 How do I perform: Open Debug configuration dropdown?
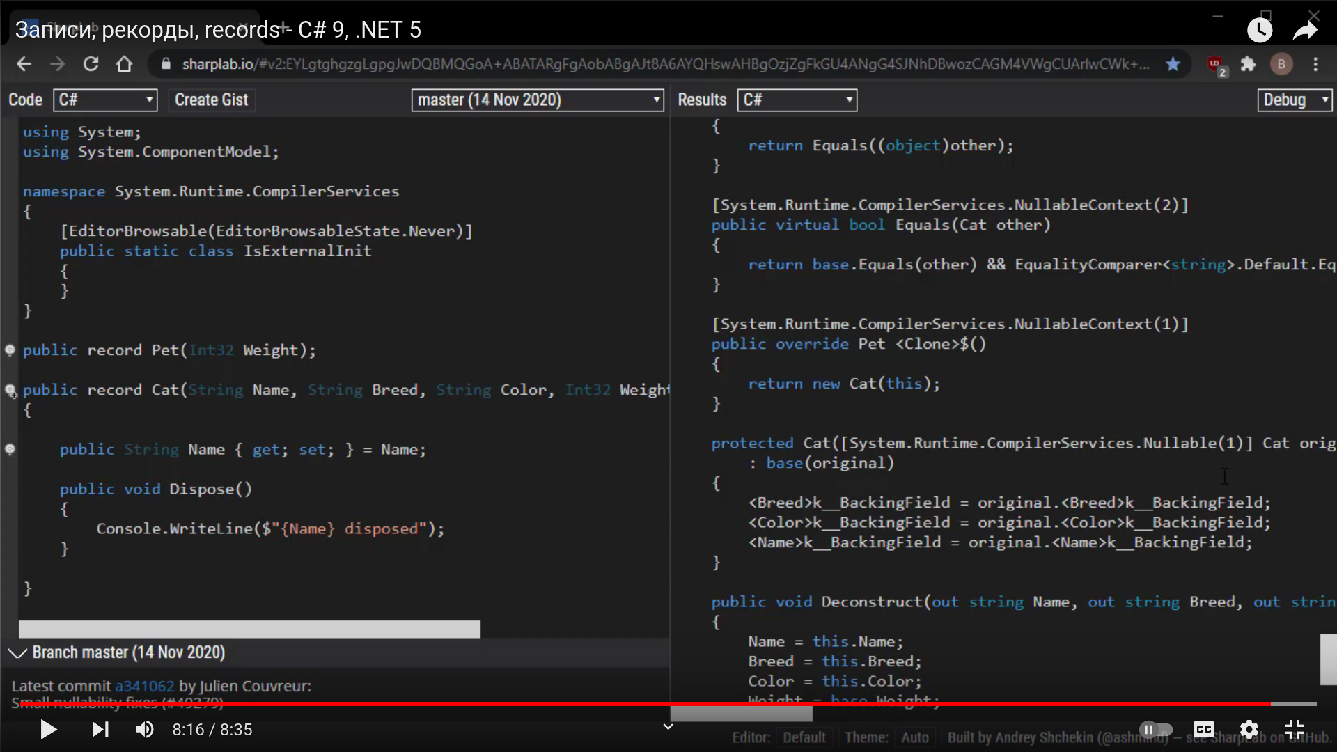point(1294,100)
